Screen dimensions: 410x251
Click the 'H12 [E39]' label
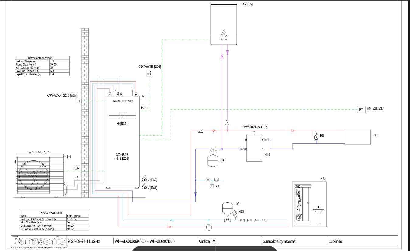click(x=122, y=159)
